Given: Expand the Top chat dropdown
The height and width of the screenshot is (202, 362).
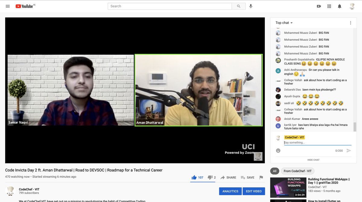Looking at the screenshot, I should (x=284, y=23).
